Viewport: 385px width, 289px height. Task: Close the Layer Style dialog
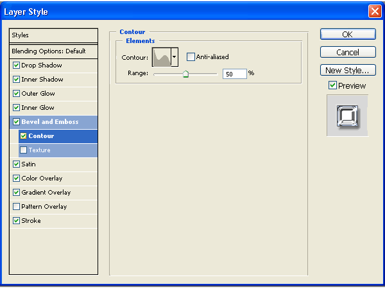point(374,12)
